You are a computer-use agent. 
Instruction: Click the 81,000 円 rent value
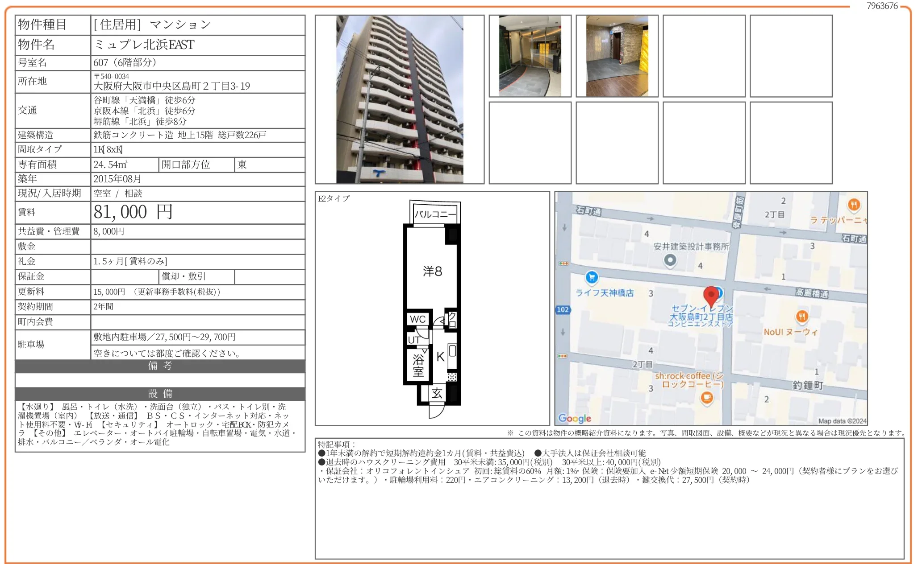(133, 212)
